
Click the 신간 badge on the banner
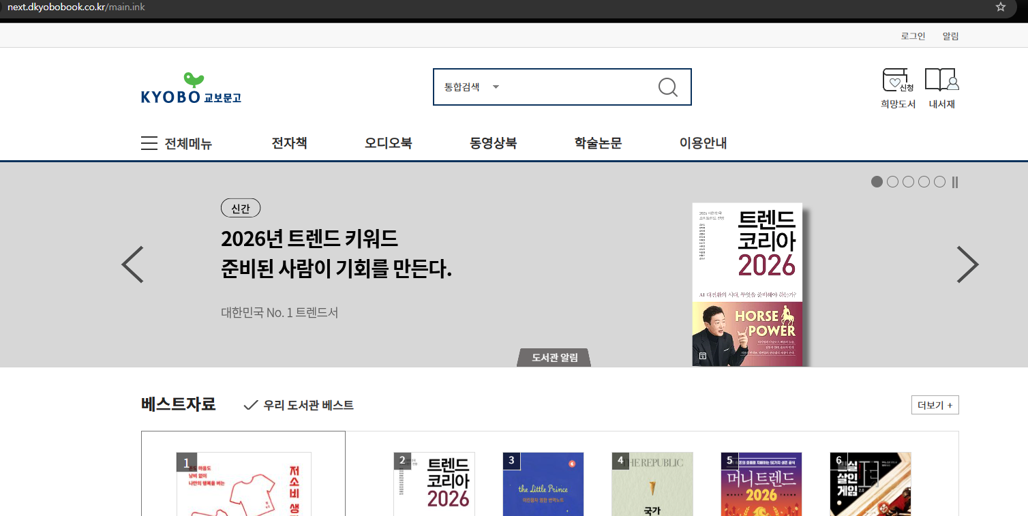[x=241, y=209]
